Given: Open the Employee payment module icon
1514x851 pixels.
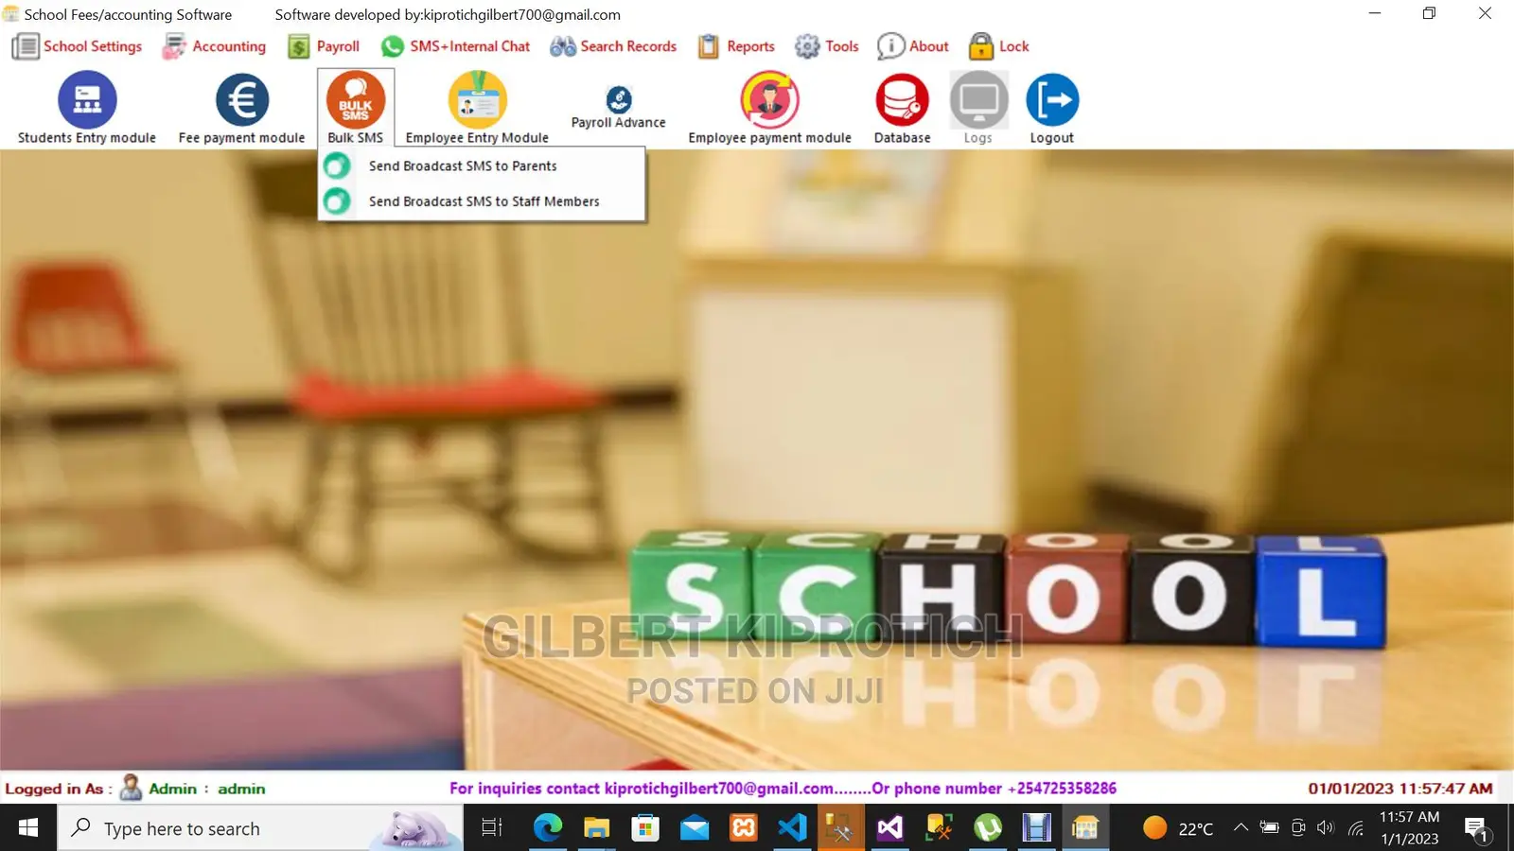Looking at the screenshot, I should pyautogui.click(x=769, y=99).
